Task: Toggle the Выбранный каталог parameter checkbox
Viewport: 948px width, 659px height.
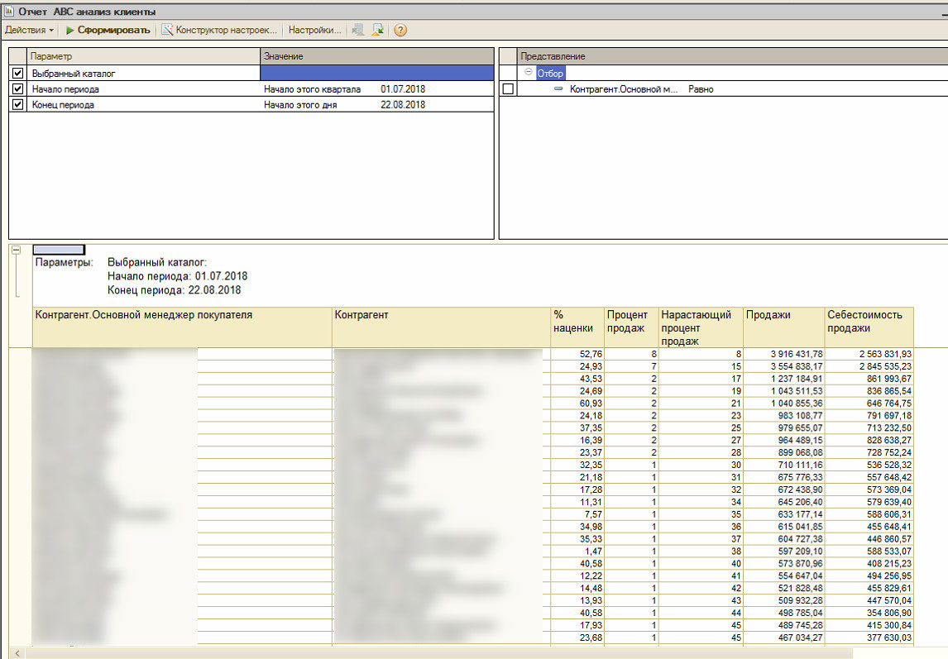Action: (x=17, y=74)
